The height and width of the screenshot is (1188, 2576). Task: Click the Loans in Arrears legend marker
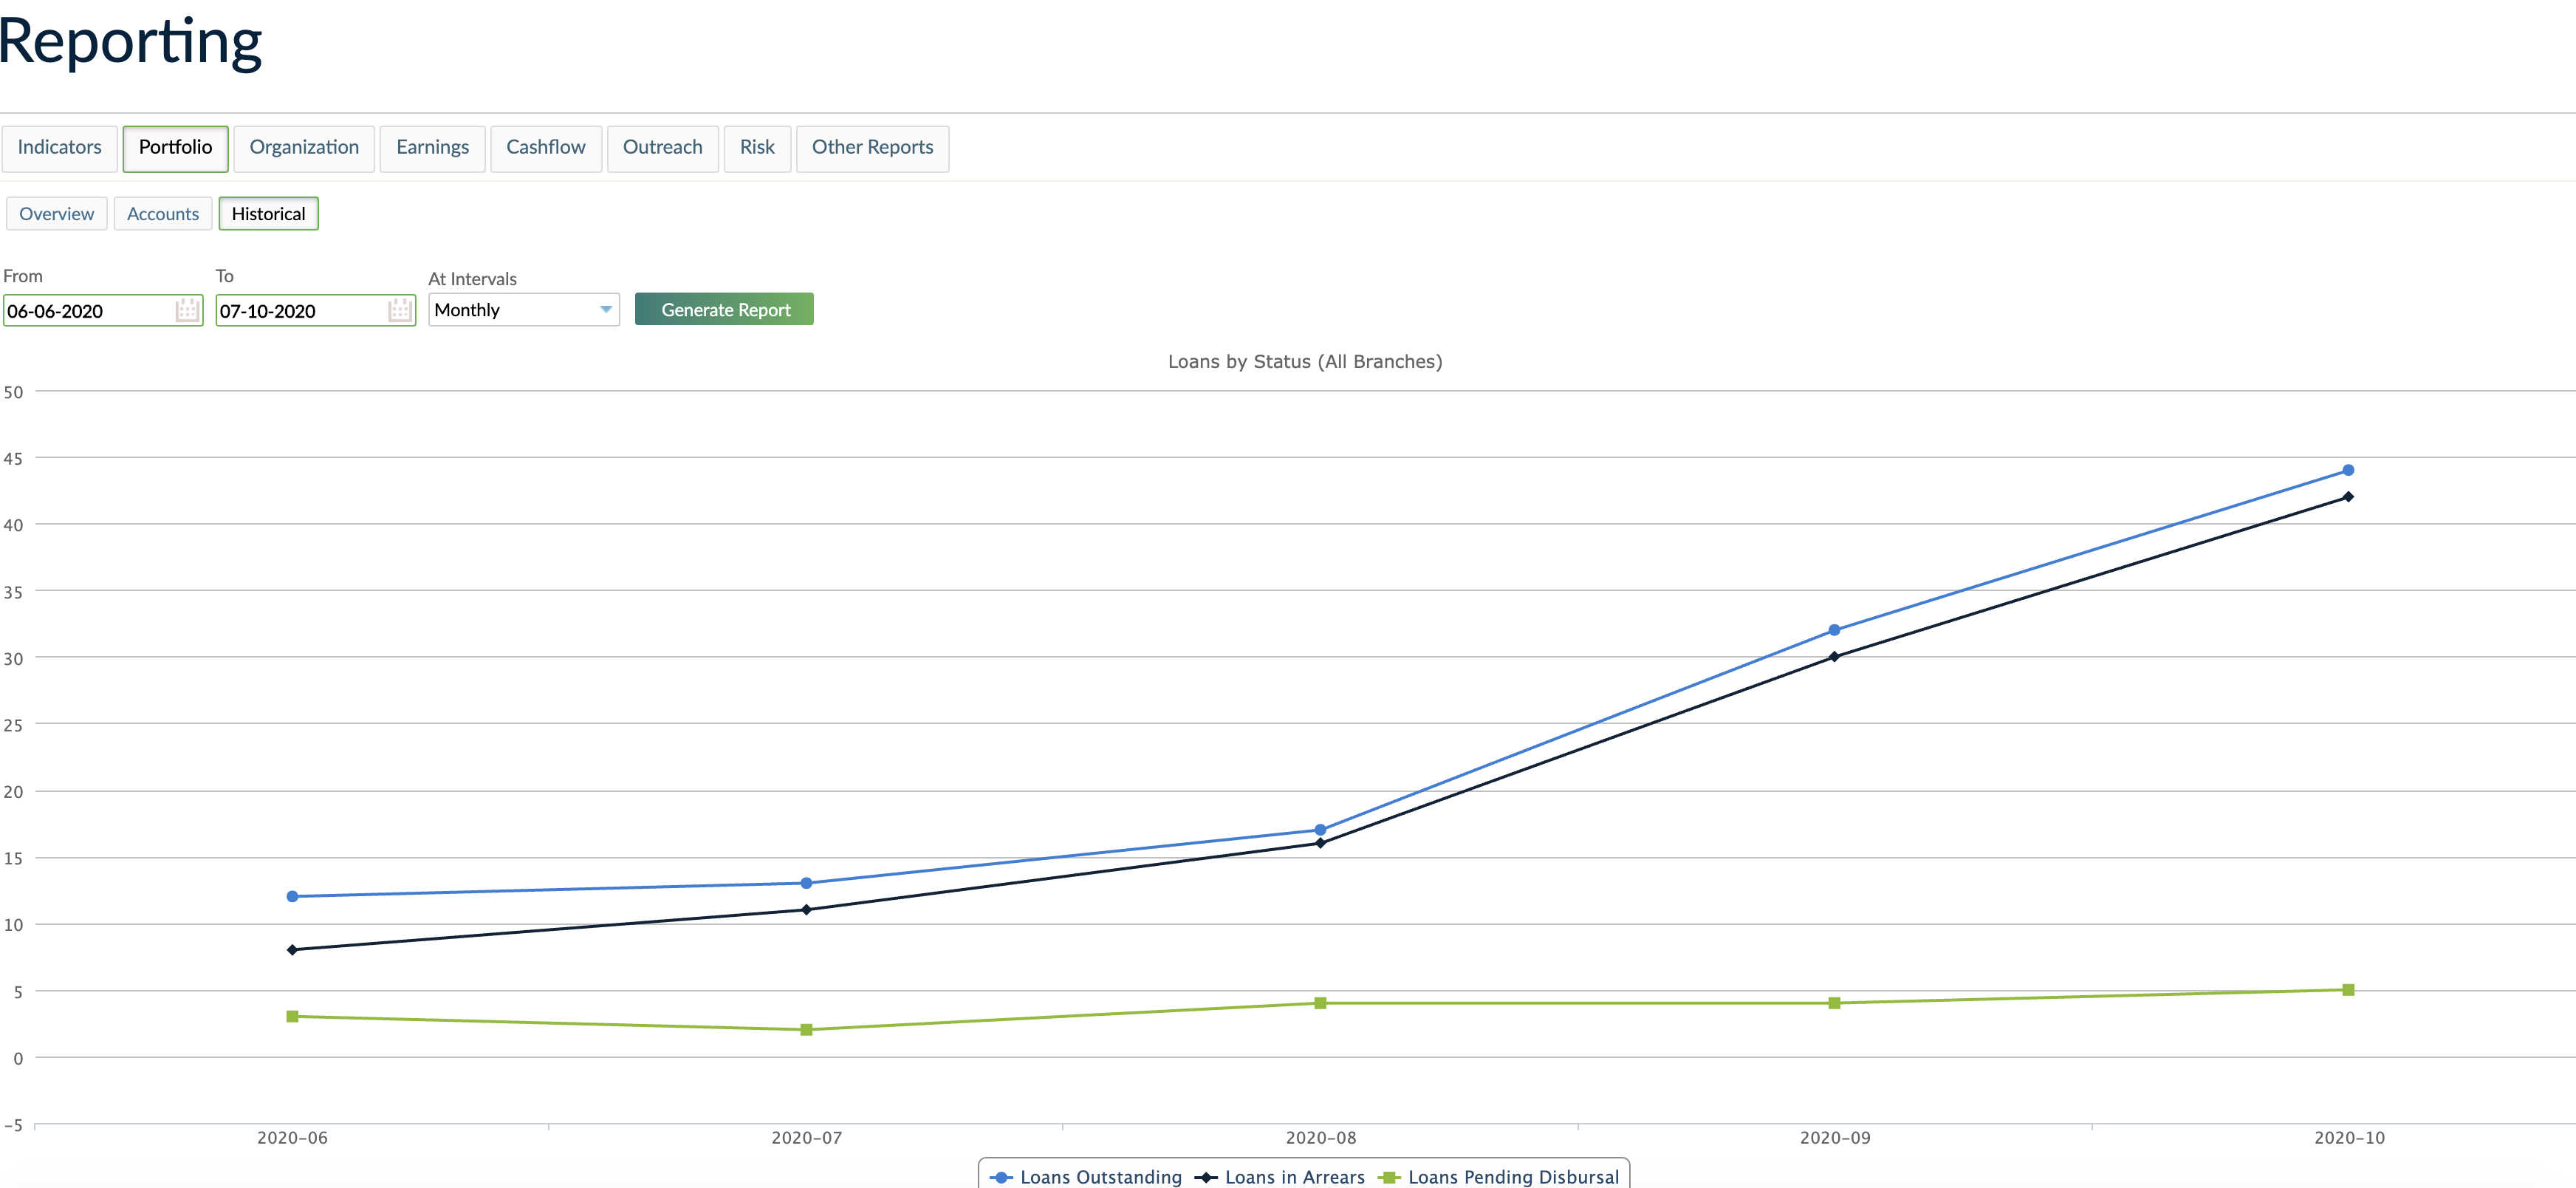(1206, 1177)
